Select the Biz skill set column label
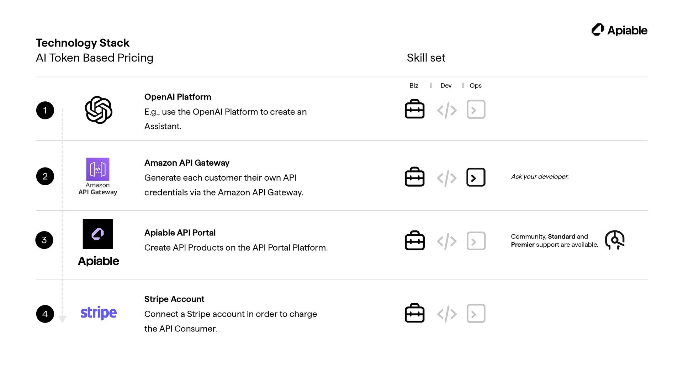683x384 pixels. pyautogui.click(x=414, y=86)
